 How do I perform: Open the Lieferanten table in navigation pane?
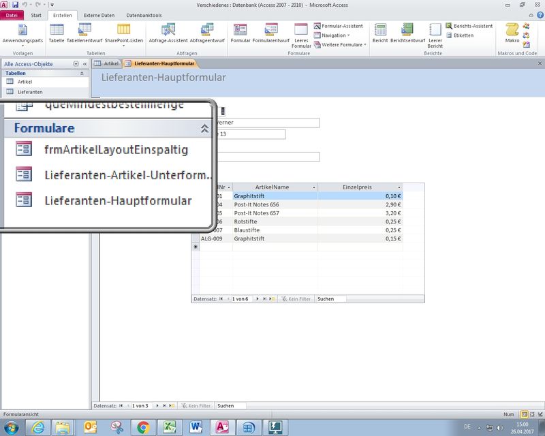click(x=30, y=91)
